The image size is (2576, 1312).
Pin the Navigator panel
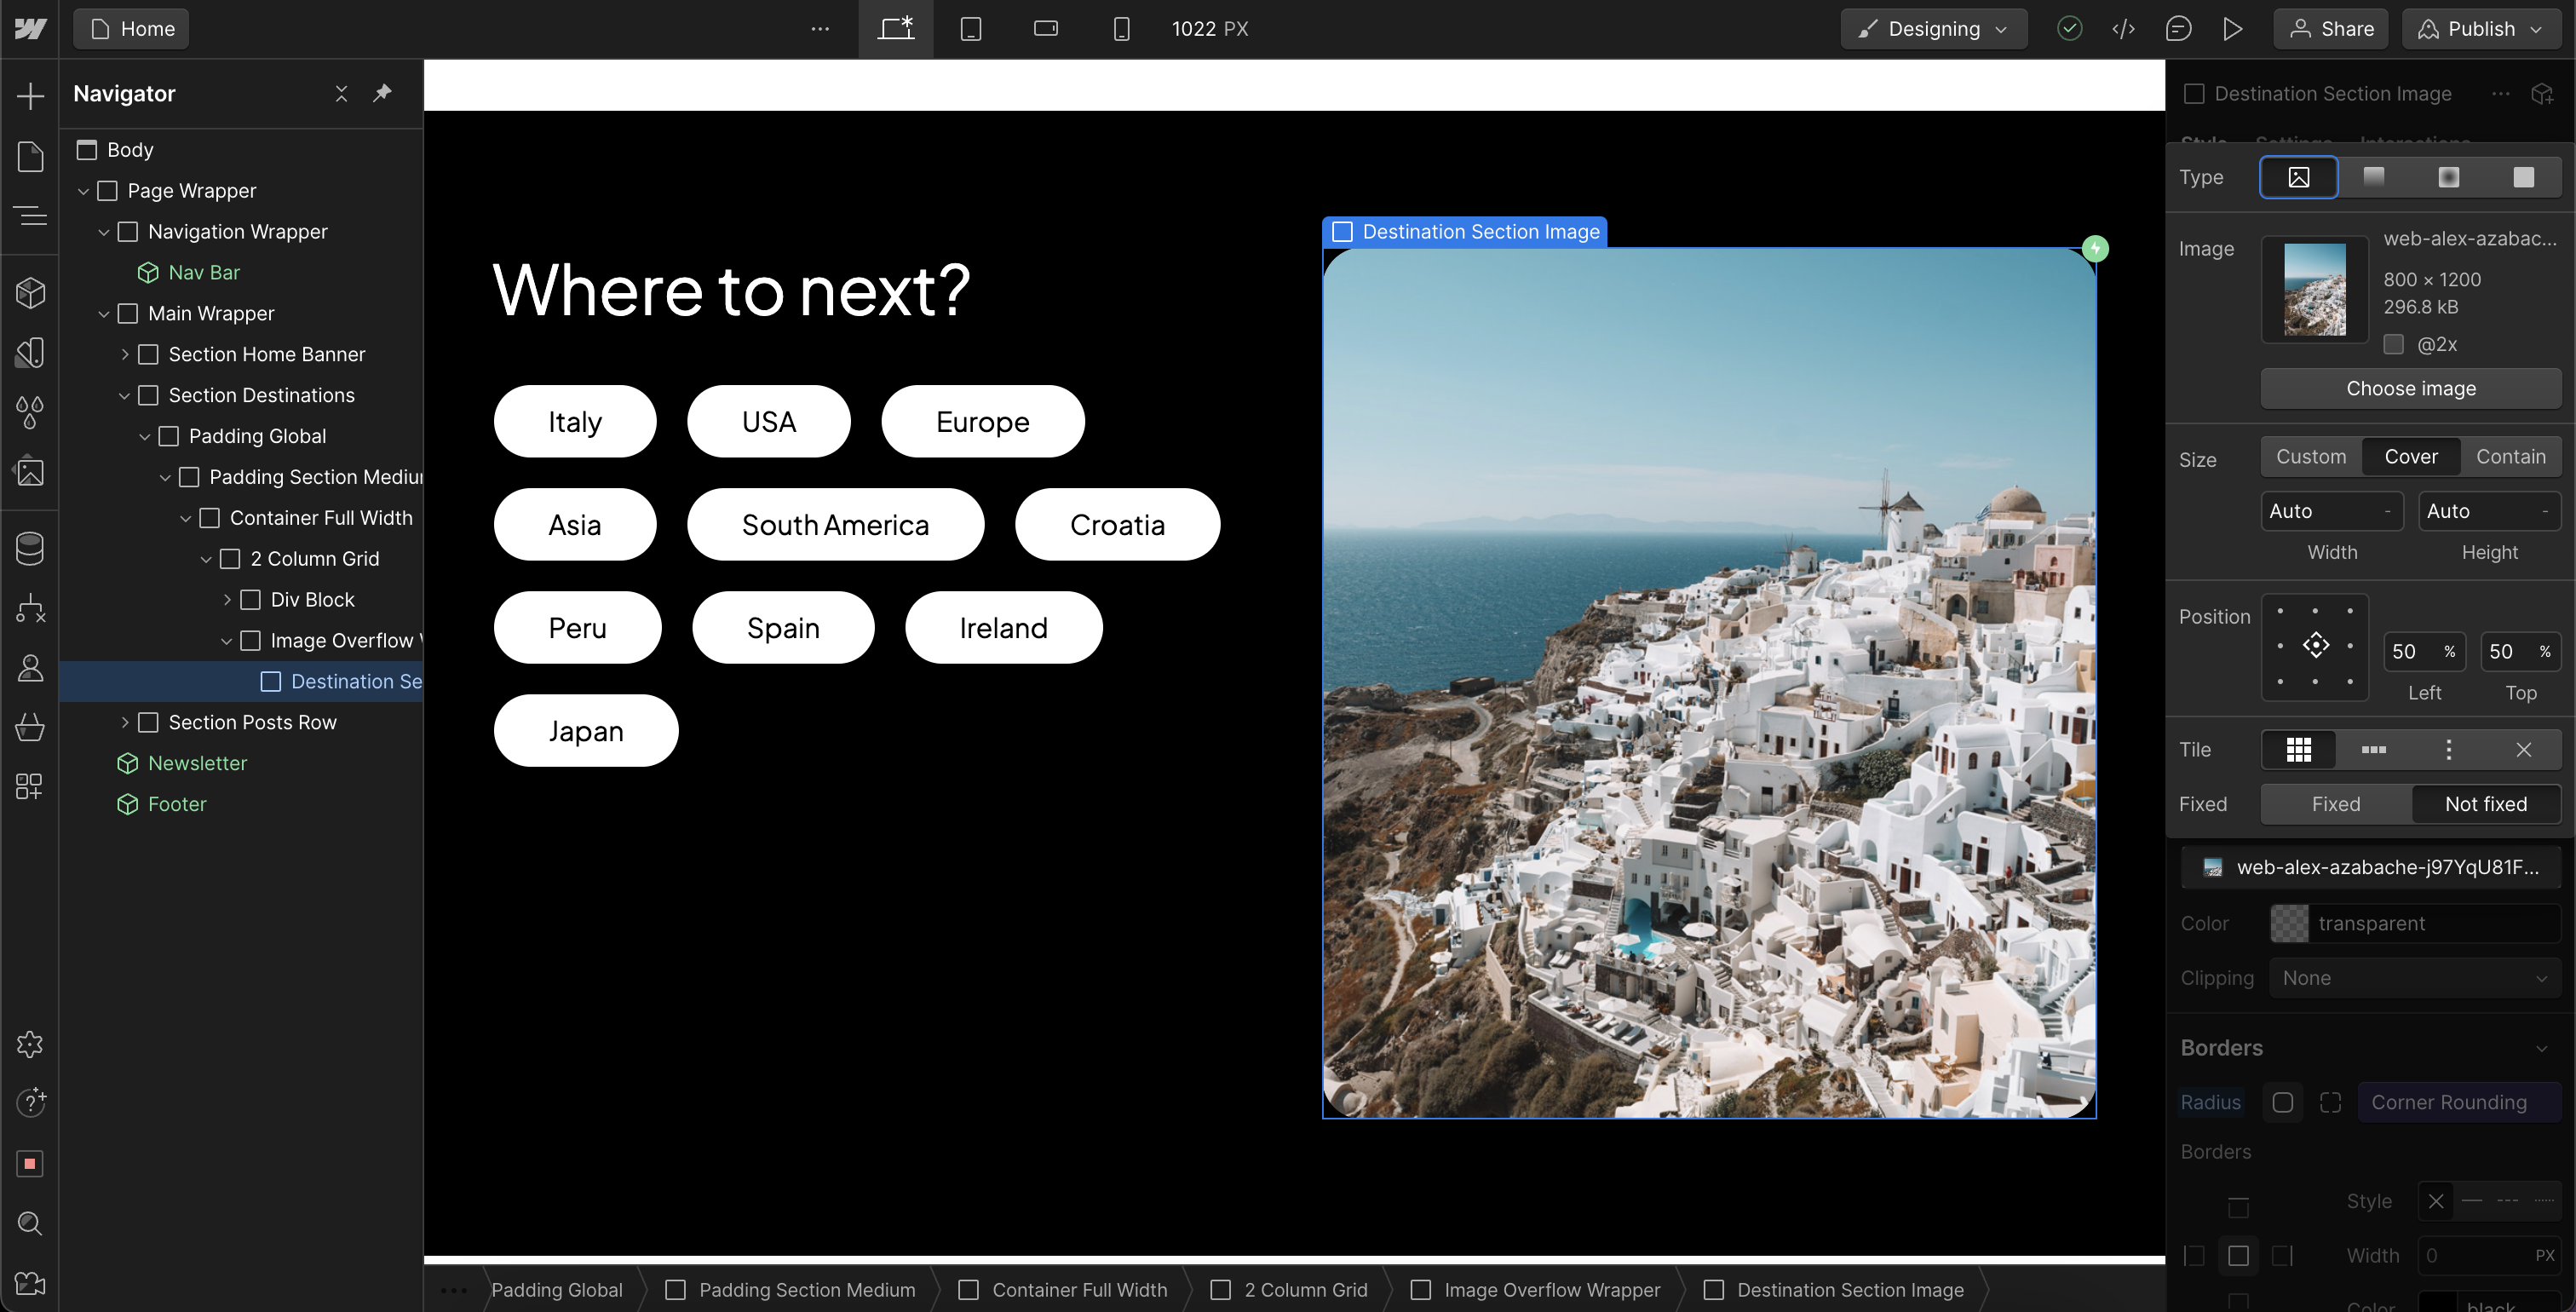382,93
